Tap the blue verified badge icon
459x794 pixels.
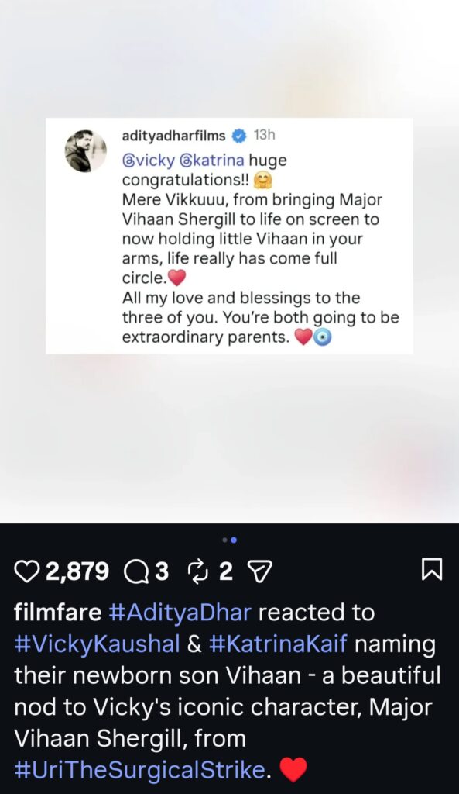239,135
